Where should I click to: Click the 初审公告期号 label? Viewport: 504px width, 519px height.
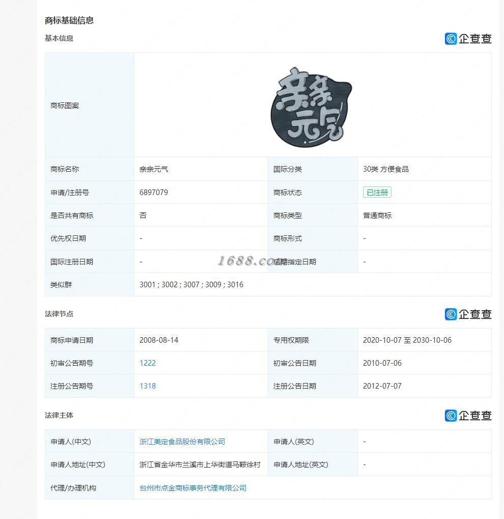click(72, 363)
